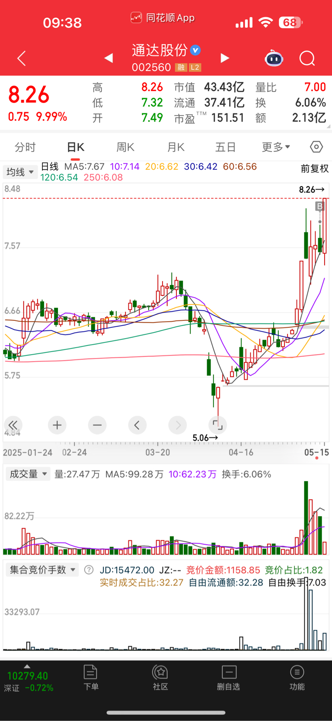Tap the 5.06 low price marker
The height and width of the screenshot is (721, 332).
[205, 438]
